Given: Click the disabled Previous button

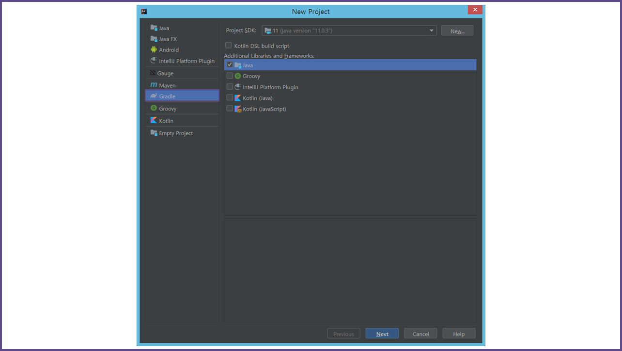Looking at the screenshot, I should point(343,334).
